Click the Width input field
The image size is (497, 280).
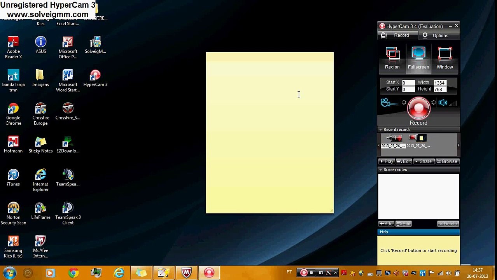tap(440, 83)
